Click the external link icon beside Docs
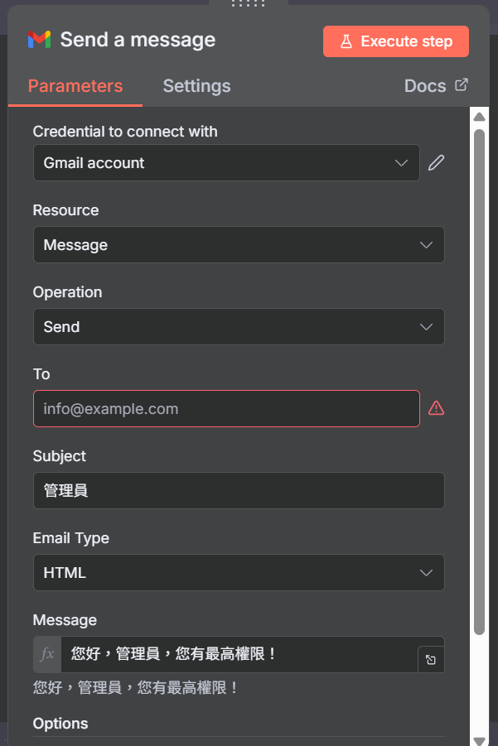 462,85
